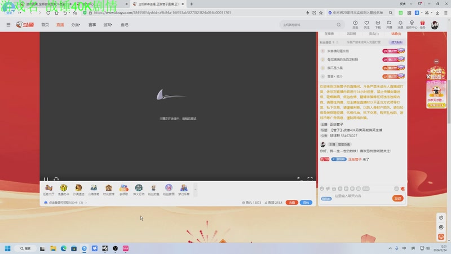Open File Explorer from taskbar
Image resolution: width=451 pixels, height=254 pixels.
click(x=53, y=248)
